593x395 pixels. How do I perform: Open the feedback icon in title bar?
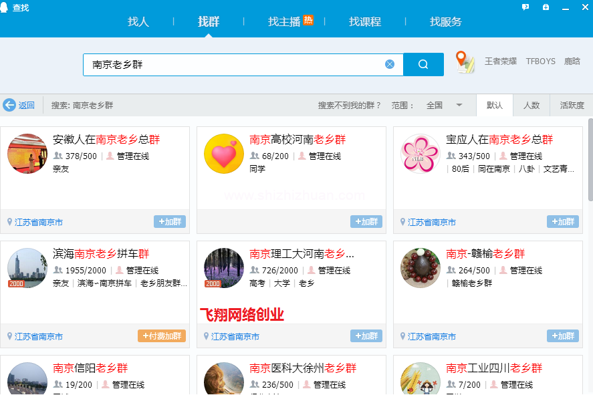[x=525, y=7]
